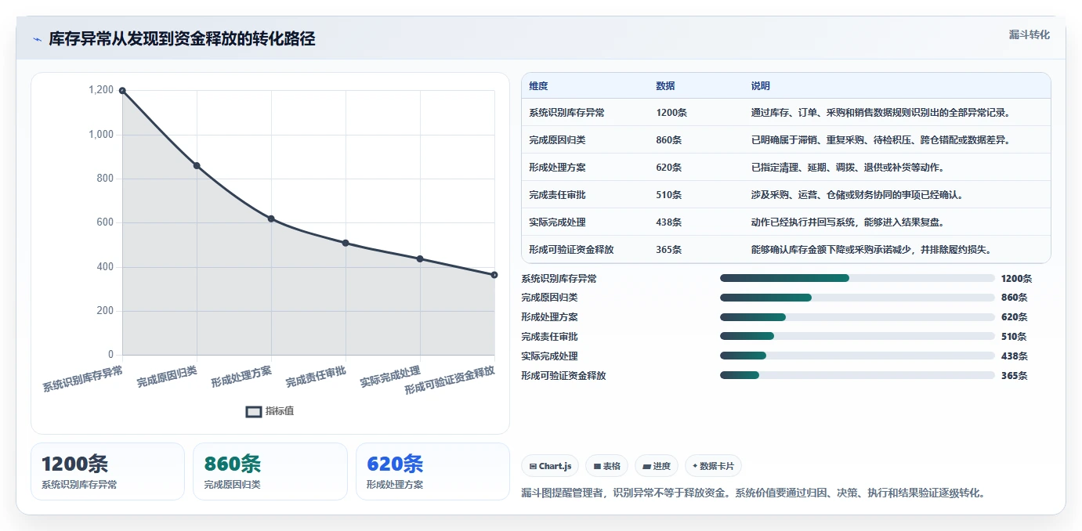
Task: Select table row 实际完成处理
Action: 786,222
